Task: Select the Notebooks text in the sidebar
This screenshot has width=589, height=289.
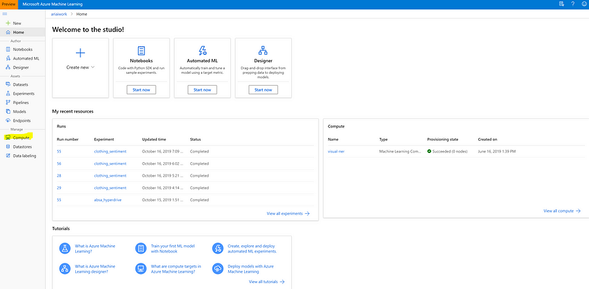Action: [22, 49]
